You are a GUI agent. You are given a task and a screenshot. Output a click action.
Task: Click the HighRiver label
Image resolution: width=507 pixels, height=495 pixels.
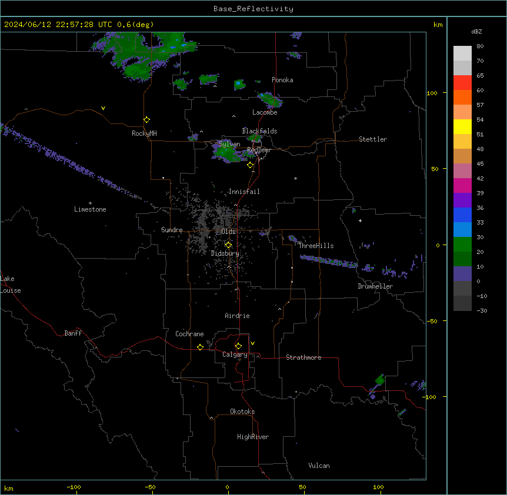coord(253,437)
